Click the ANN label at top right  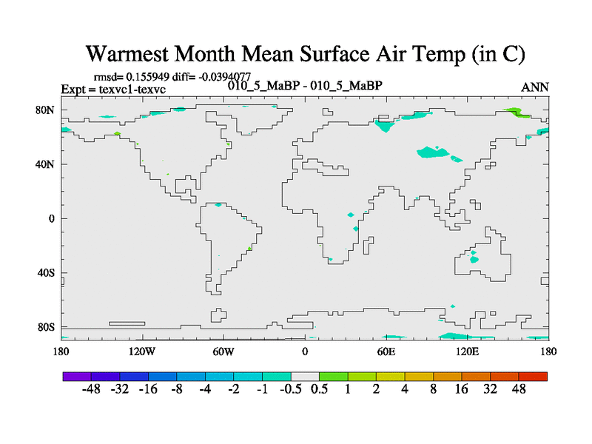click(x=534, y=87)
